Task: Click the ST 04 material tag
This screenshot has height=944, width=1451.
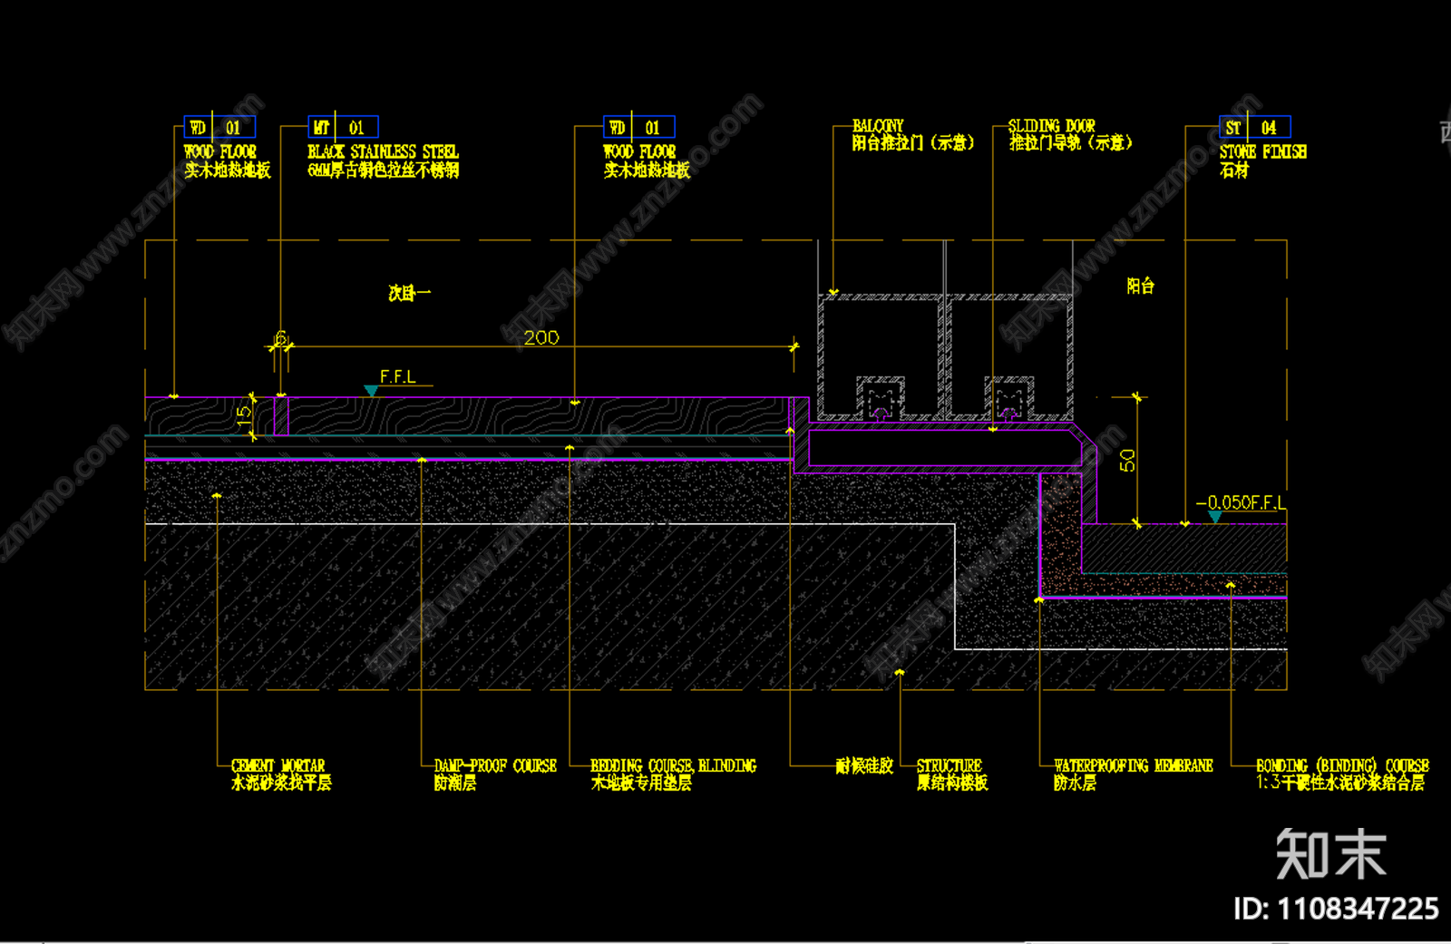Action: 1254,127
